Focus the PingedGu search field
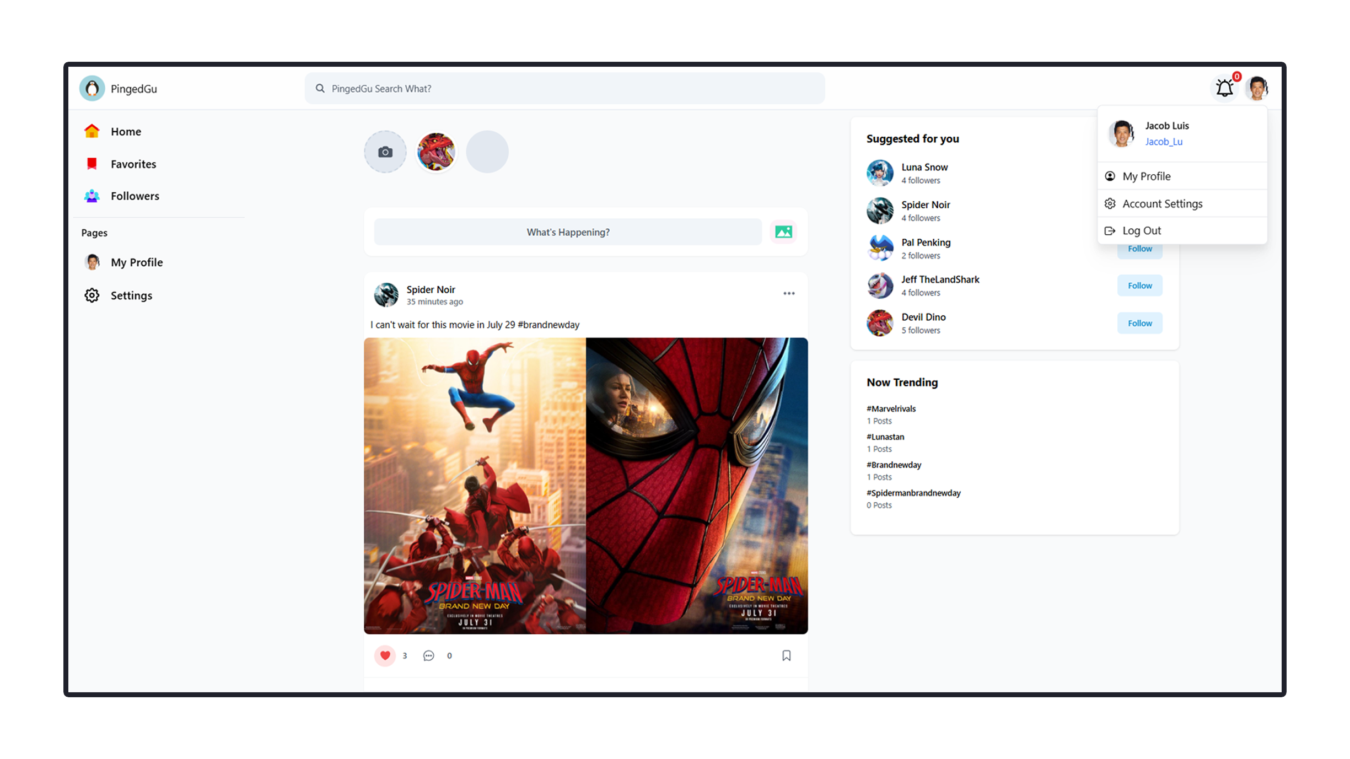Screen dimensions: 1350x759 click(564, 88)
